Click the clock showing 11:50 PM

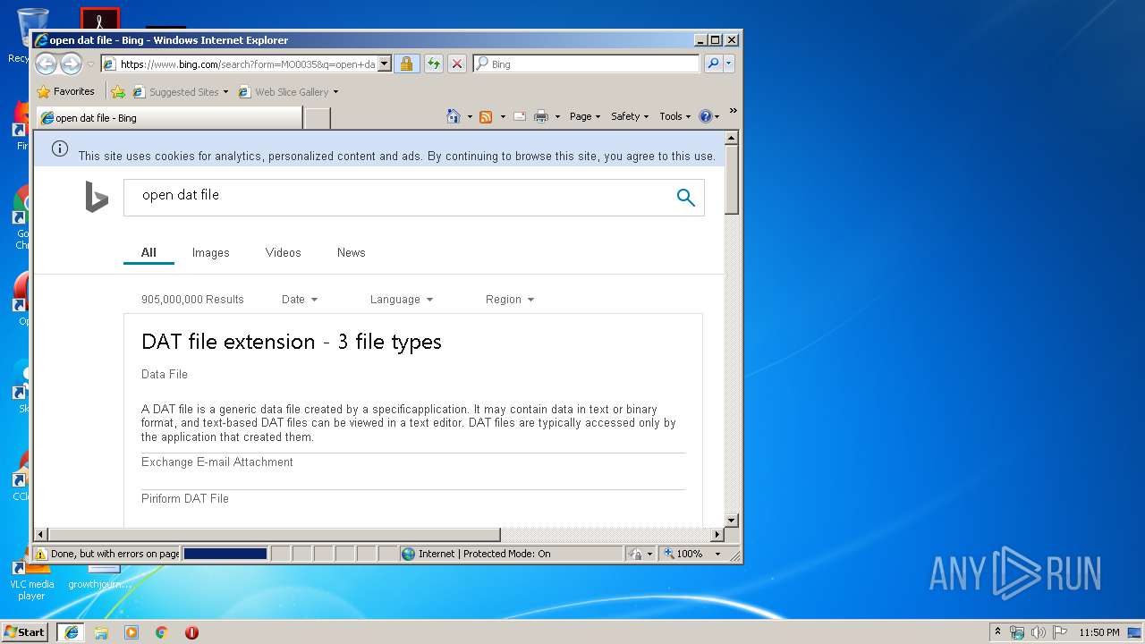(x=1099, y=632)
